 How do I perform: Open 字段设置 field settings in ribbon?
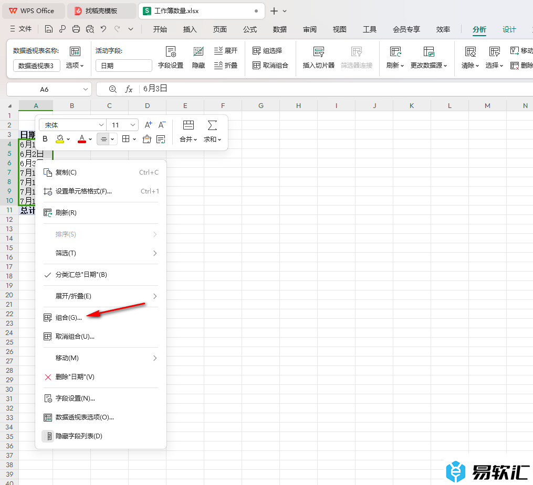click(171, 57)
